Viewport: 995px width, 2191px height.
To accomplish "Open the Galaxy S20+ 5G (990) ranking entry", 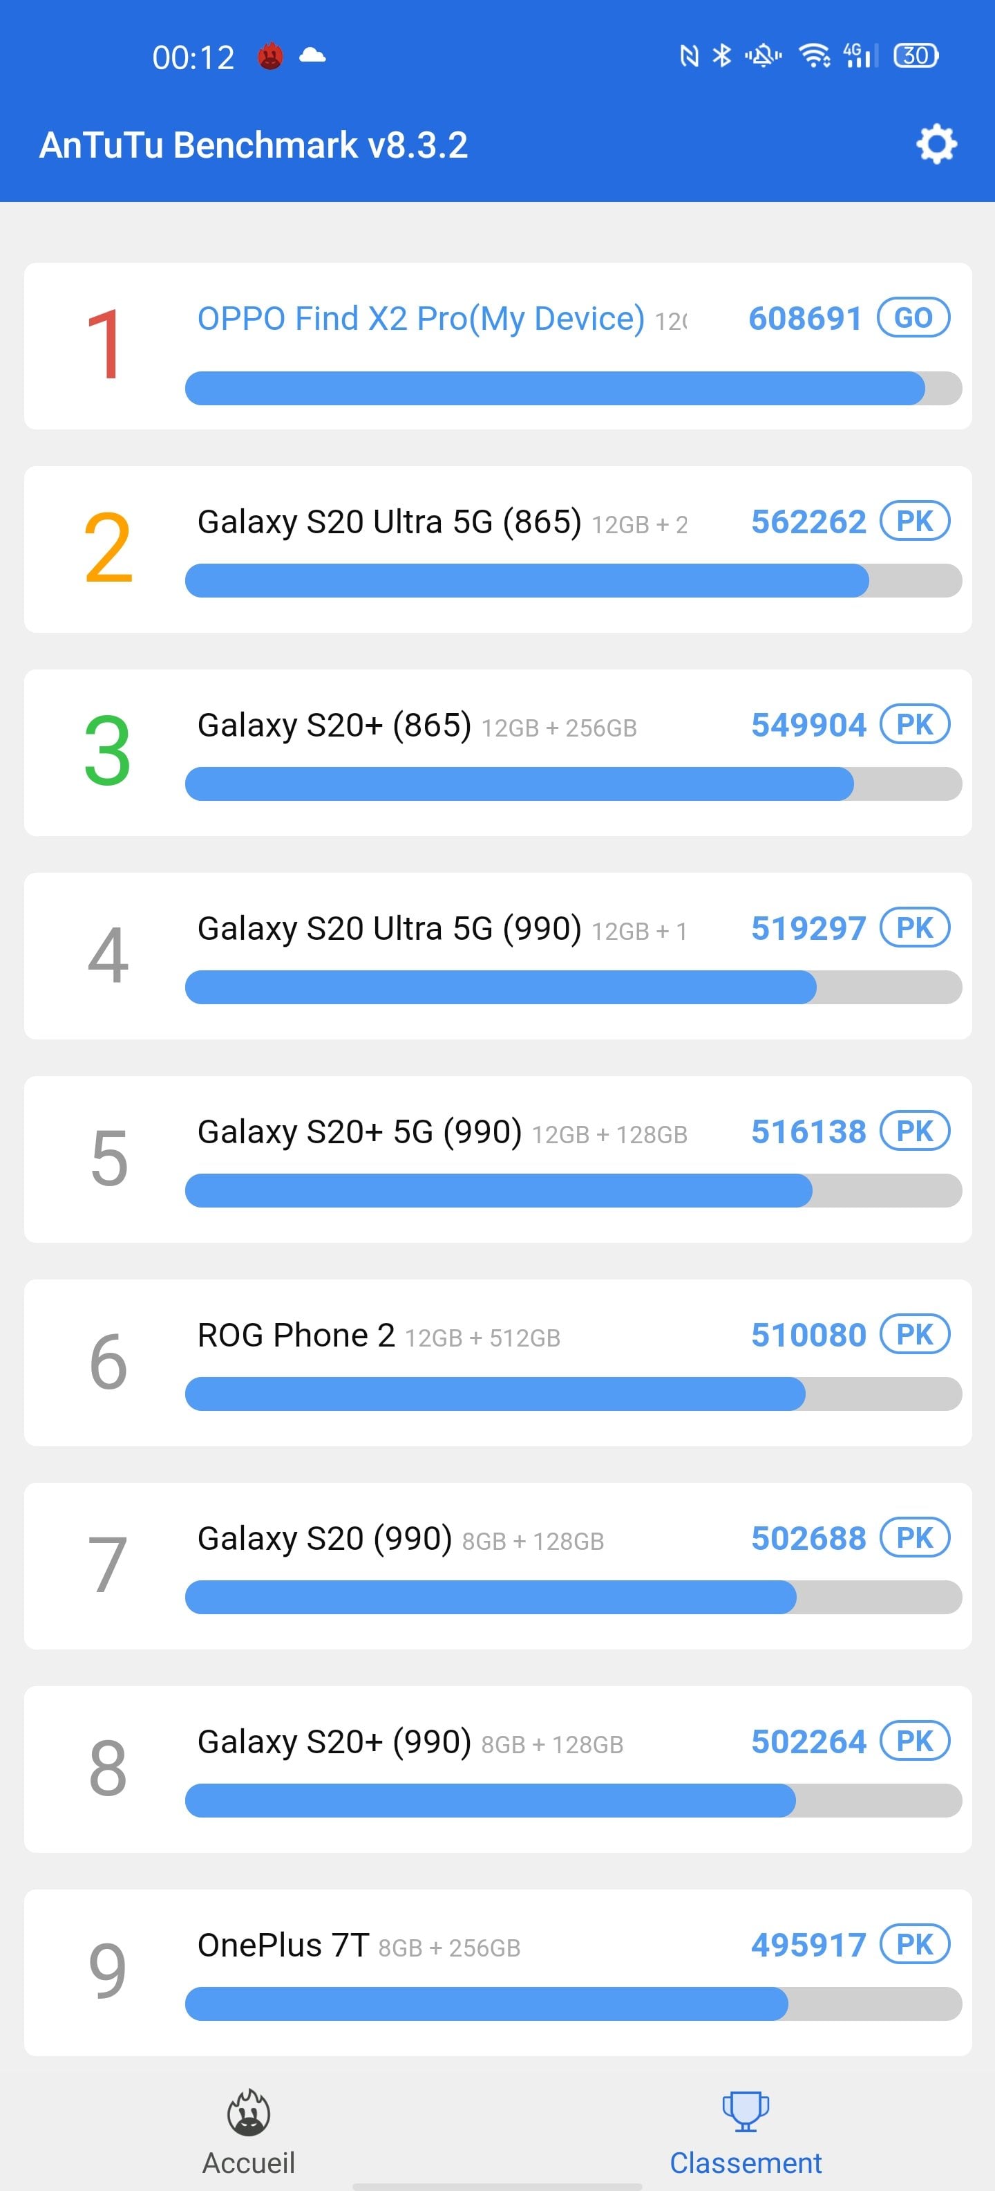I will (x=497, y=1158).
